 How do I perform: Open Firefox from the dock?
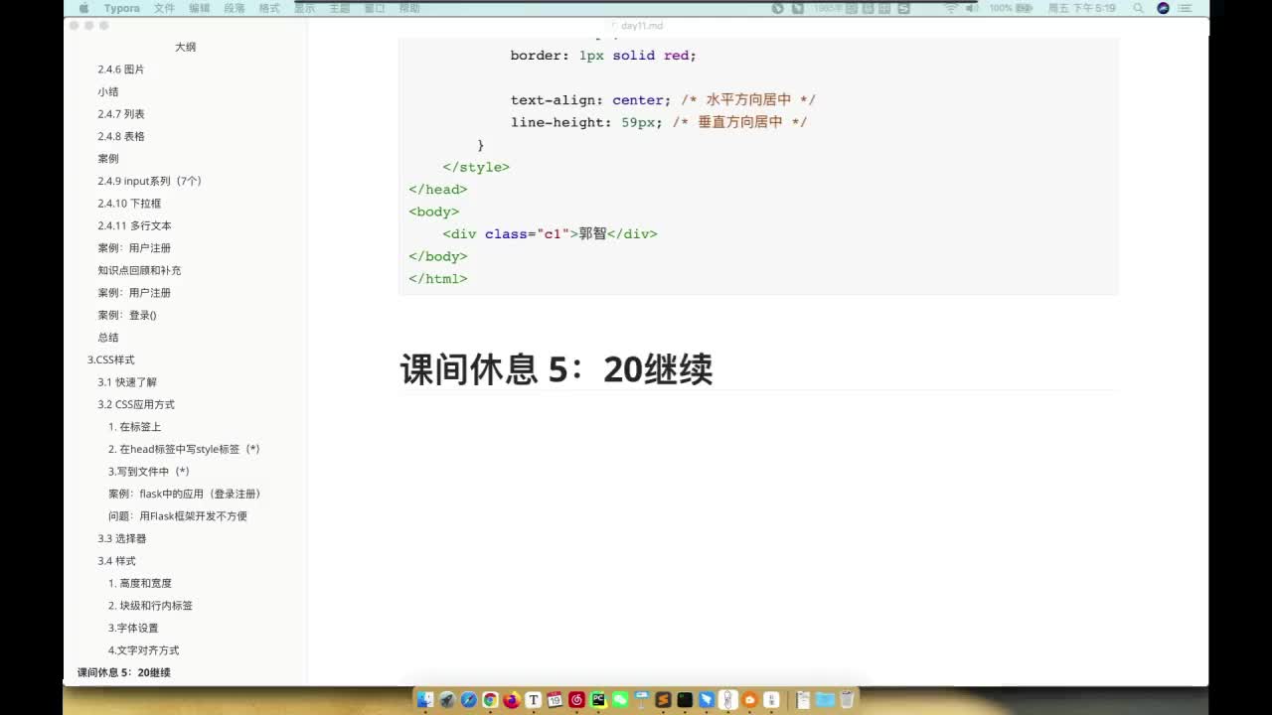[x=512, y=700]
